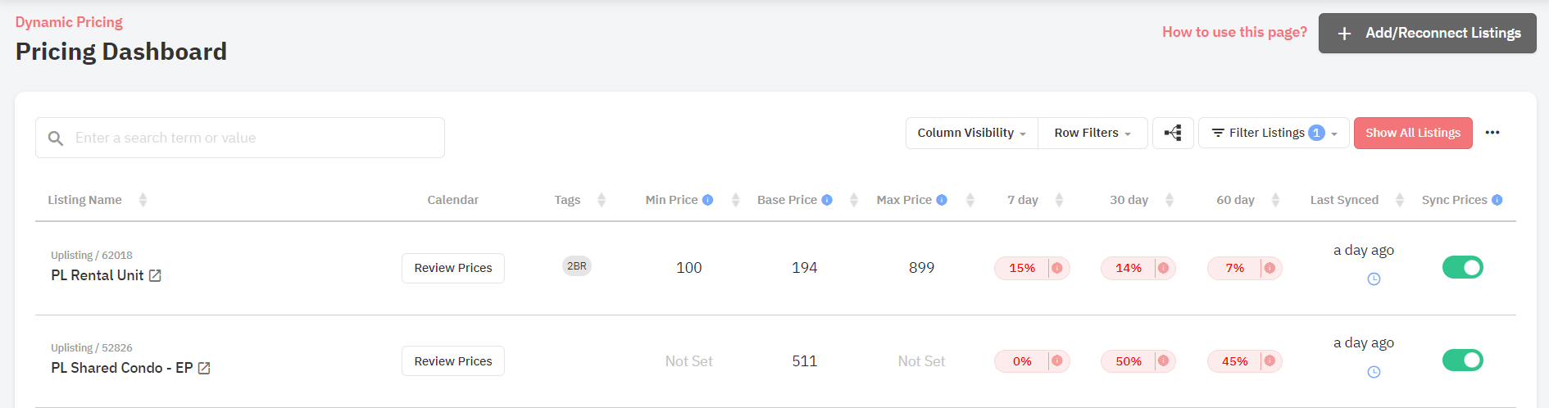This screenshot has width=1549, height=408.
Task: Click the 15% occupancy alert icon
Action: (1057, 268)
